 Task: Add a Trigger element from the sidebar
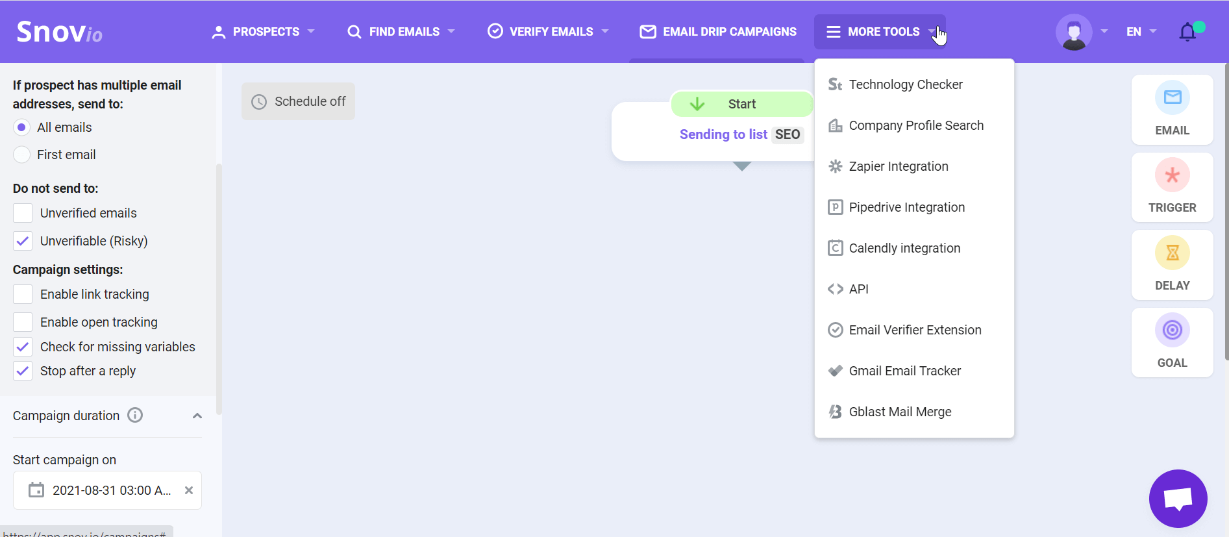[x=1172, y=186]
